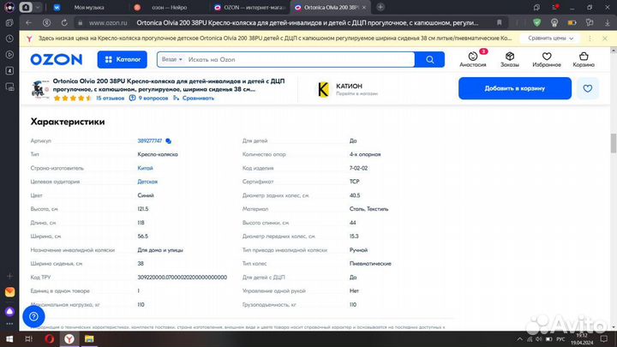617x347 pixels.
Task: Open Windows Start menu
Action: click(x=9, y=338)
